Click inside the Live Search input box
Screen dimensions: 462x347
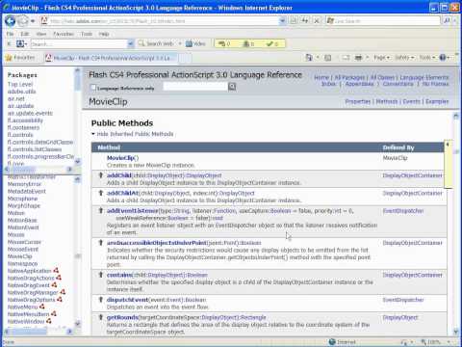tap(383, 21)
